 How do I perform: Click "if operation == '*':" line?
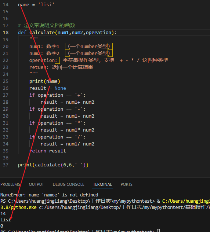58,123
